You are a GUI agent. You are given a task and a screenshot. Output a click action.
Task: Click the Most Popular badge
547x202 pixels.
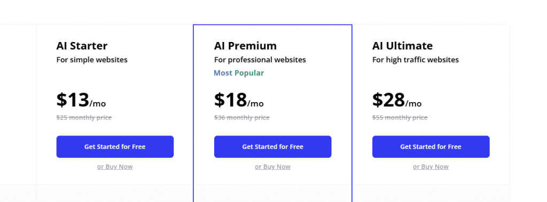click(x=239, y=73)
